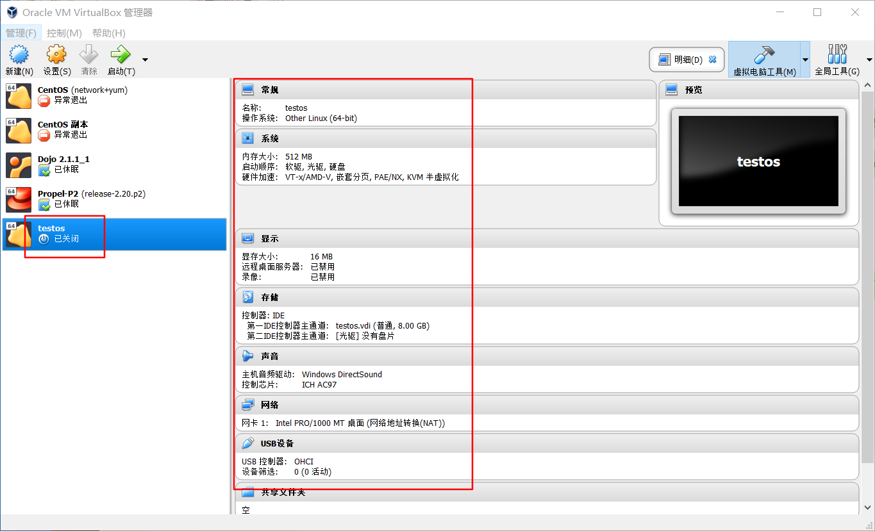Image resolution: width=875 pixels, height=531 pixels.
Task: Click the 明细(D) details button
Action: click(x=687, y=60)
